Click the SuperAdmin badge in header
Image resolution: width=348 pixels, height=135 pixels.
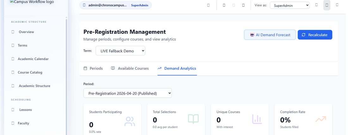tap(140, 5)
